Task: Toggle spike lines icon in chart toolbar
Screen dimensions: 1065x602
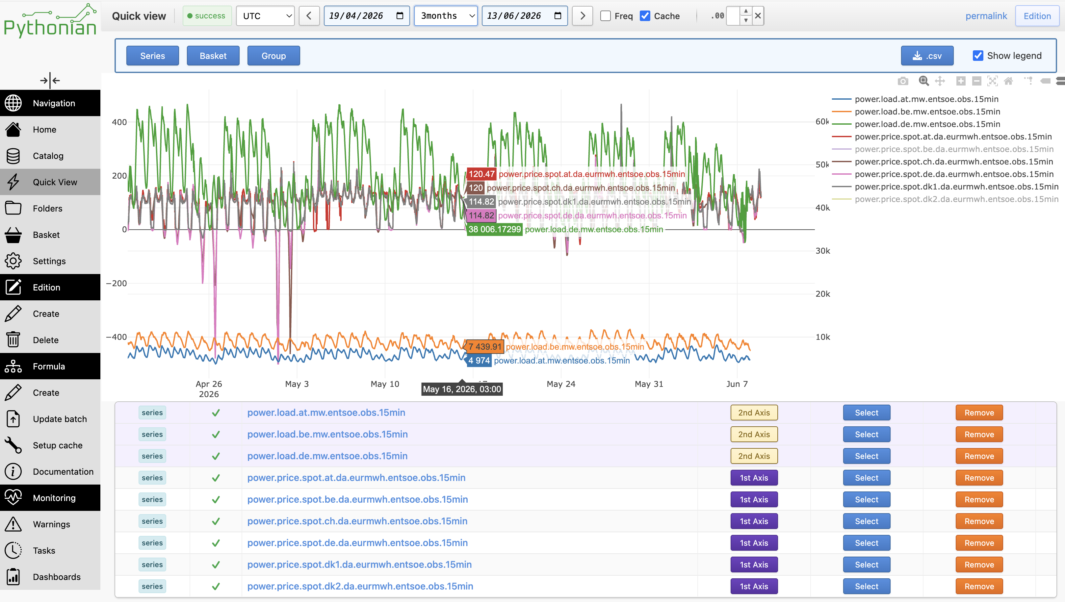Action: (x=1028, y=81)
